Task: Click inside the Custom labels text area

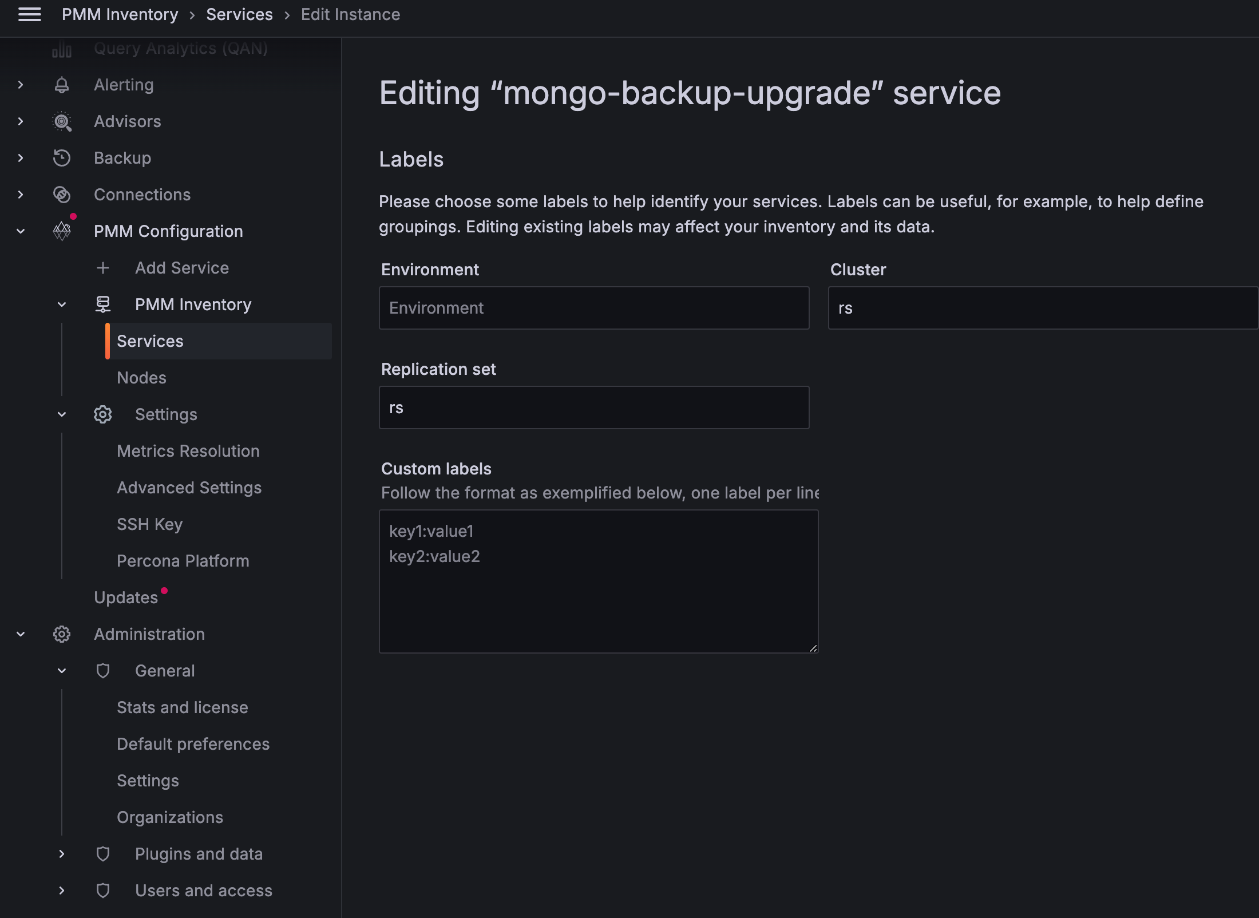Action: (x=598, y=581)
